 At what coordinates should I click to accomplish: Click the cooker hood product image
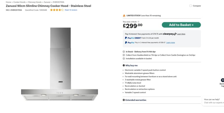[60, 64]
